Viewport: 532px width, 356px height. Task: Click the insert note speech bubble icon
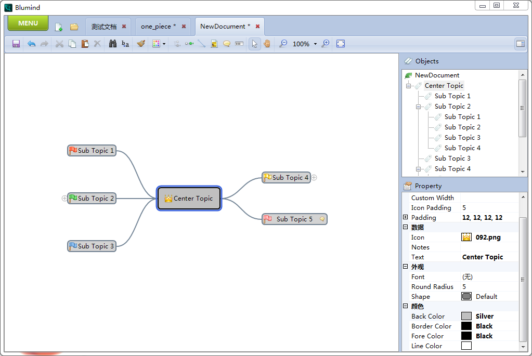[227, 44]
